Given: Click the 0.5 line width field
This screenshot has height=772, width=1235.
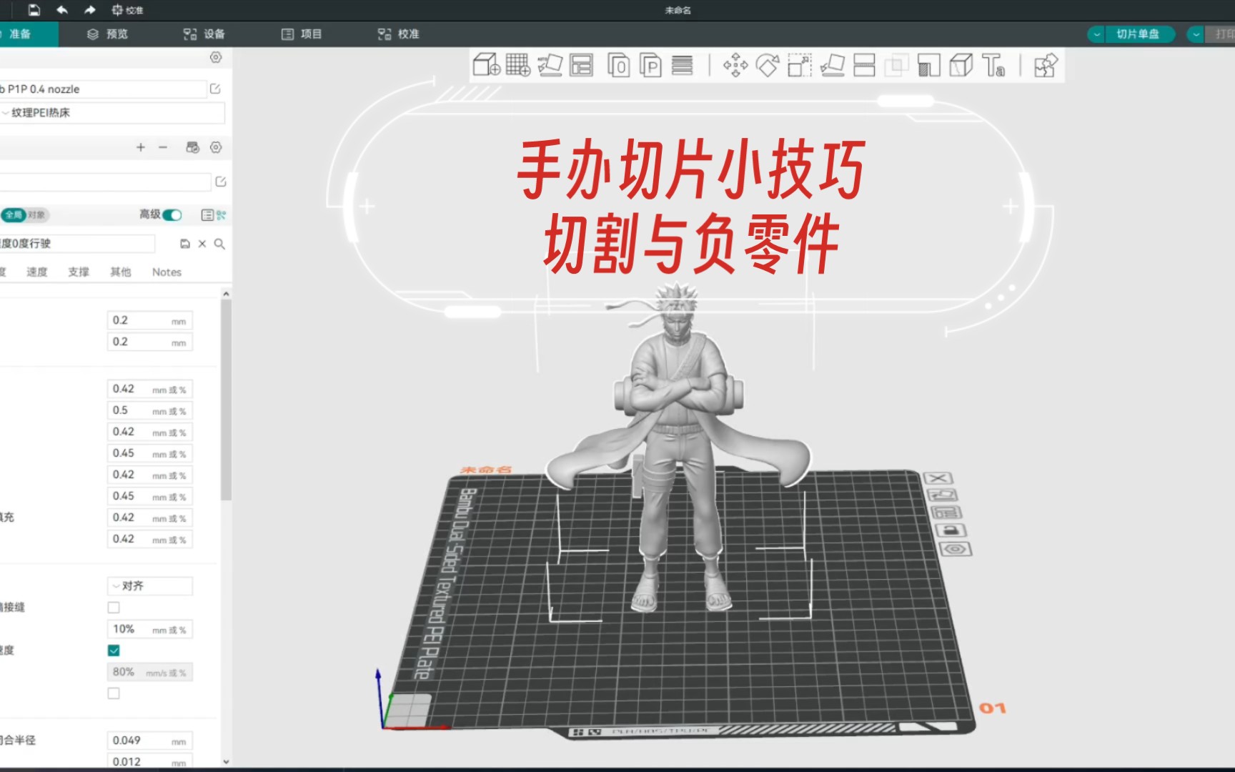Looking at the screenshot, I should 150,411.
